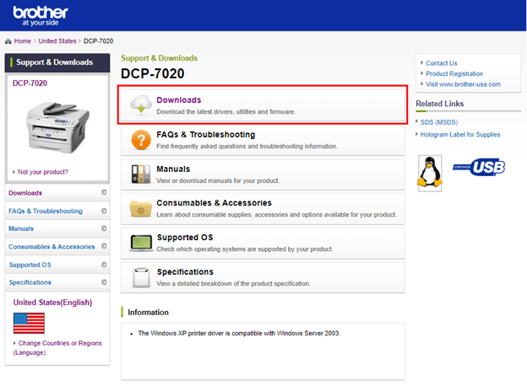Image resolution: width=527 pixels, height=391 pixels.
Task: Click the Brother logo in header
Action: coord(41,16)
